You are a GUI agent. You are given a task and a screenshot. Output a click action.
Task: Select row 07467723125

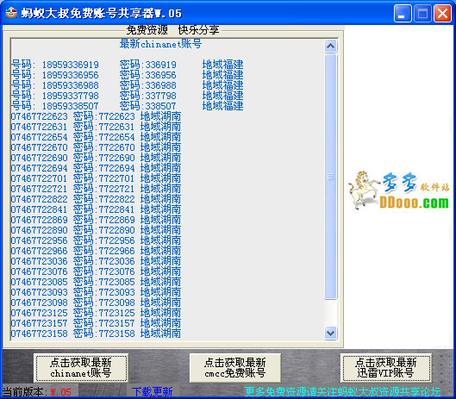click(x=96, y=313)
